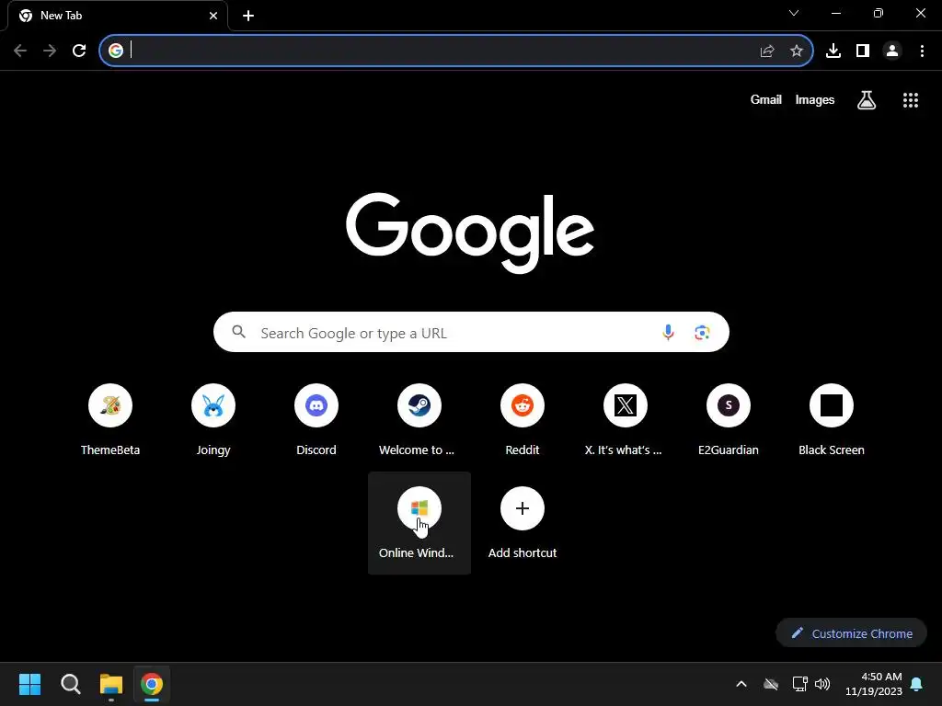The width and height of the screenshot is (942, 706).
Task: Bookmark this tab with star icon
Action: [x=796, y=51]
